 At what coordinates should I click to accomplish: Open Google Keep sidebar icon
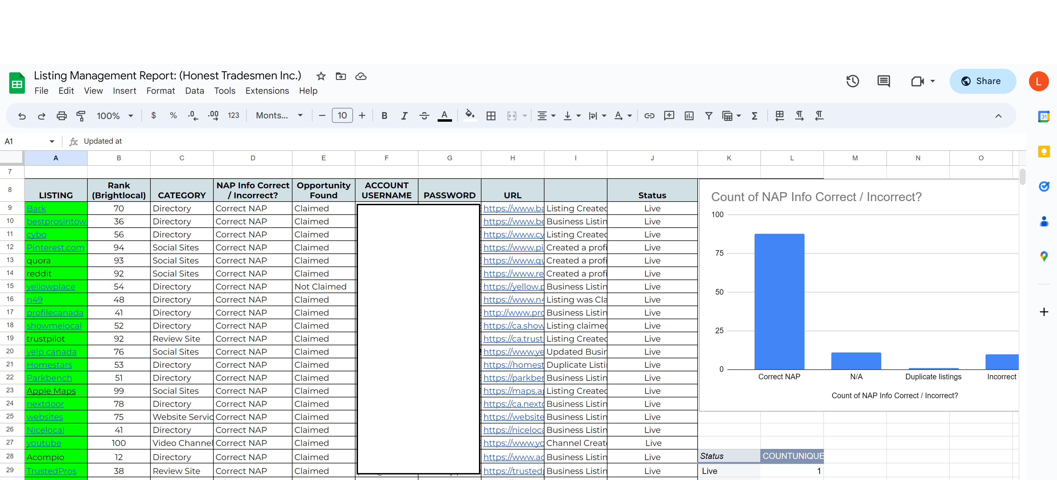coord(1043,152)
